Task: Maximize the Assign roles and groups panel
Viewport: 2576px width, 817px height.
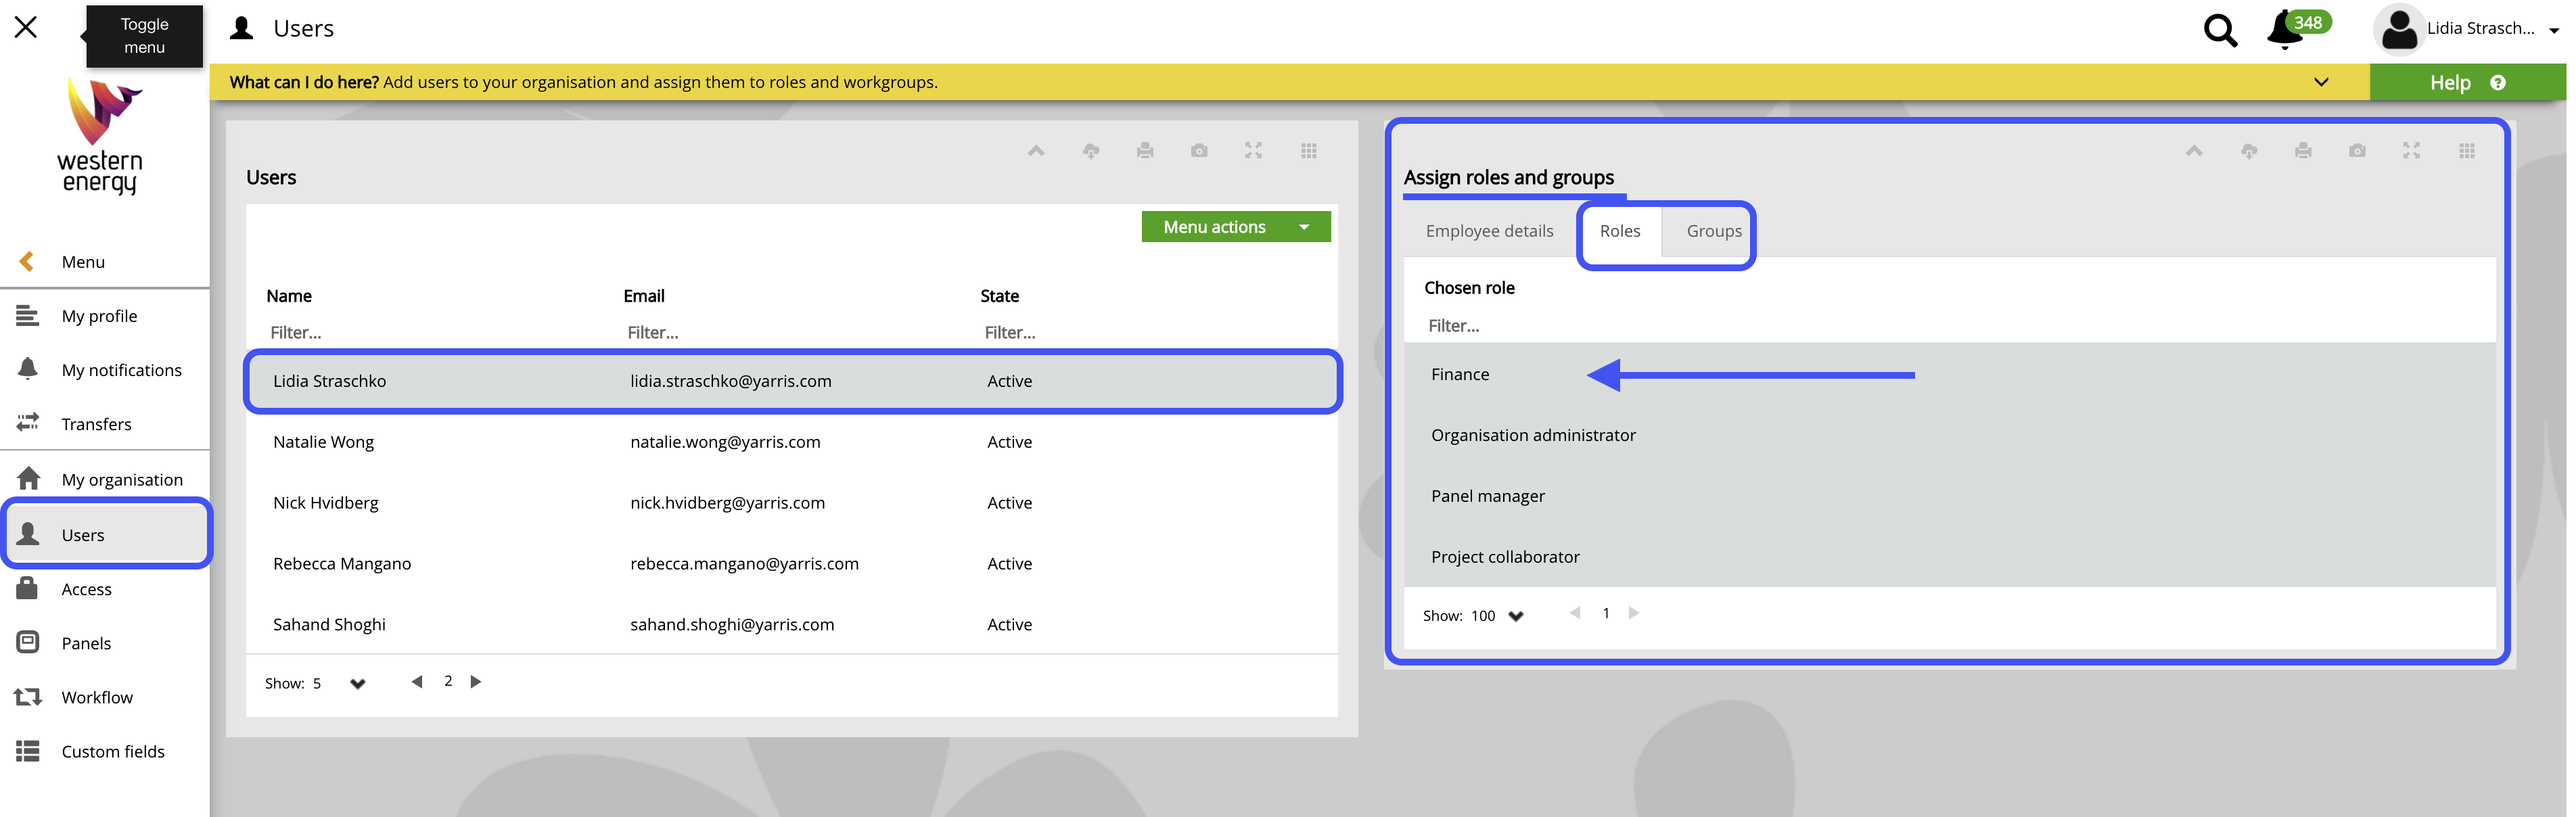Action: (2411, 151)
